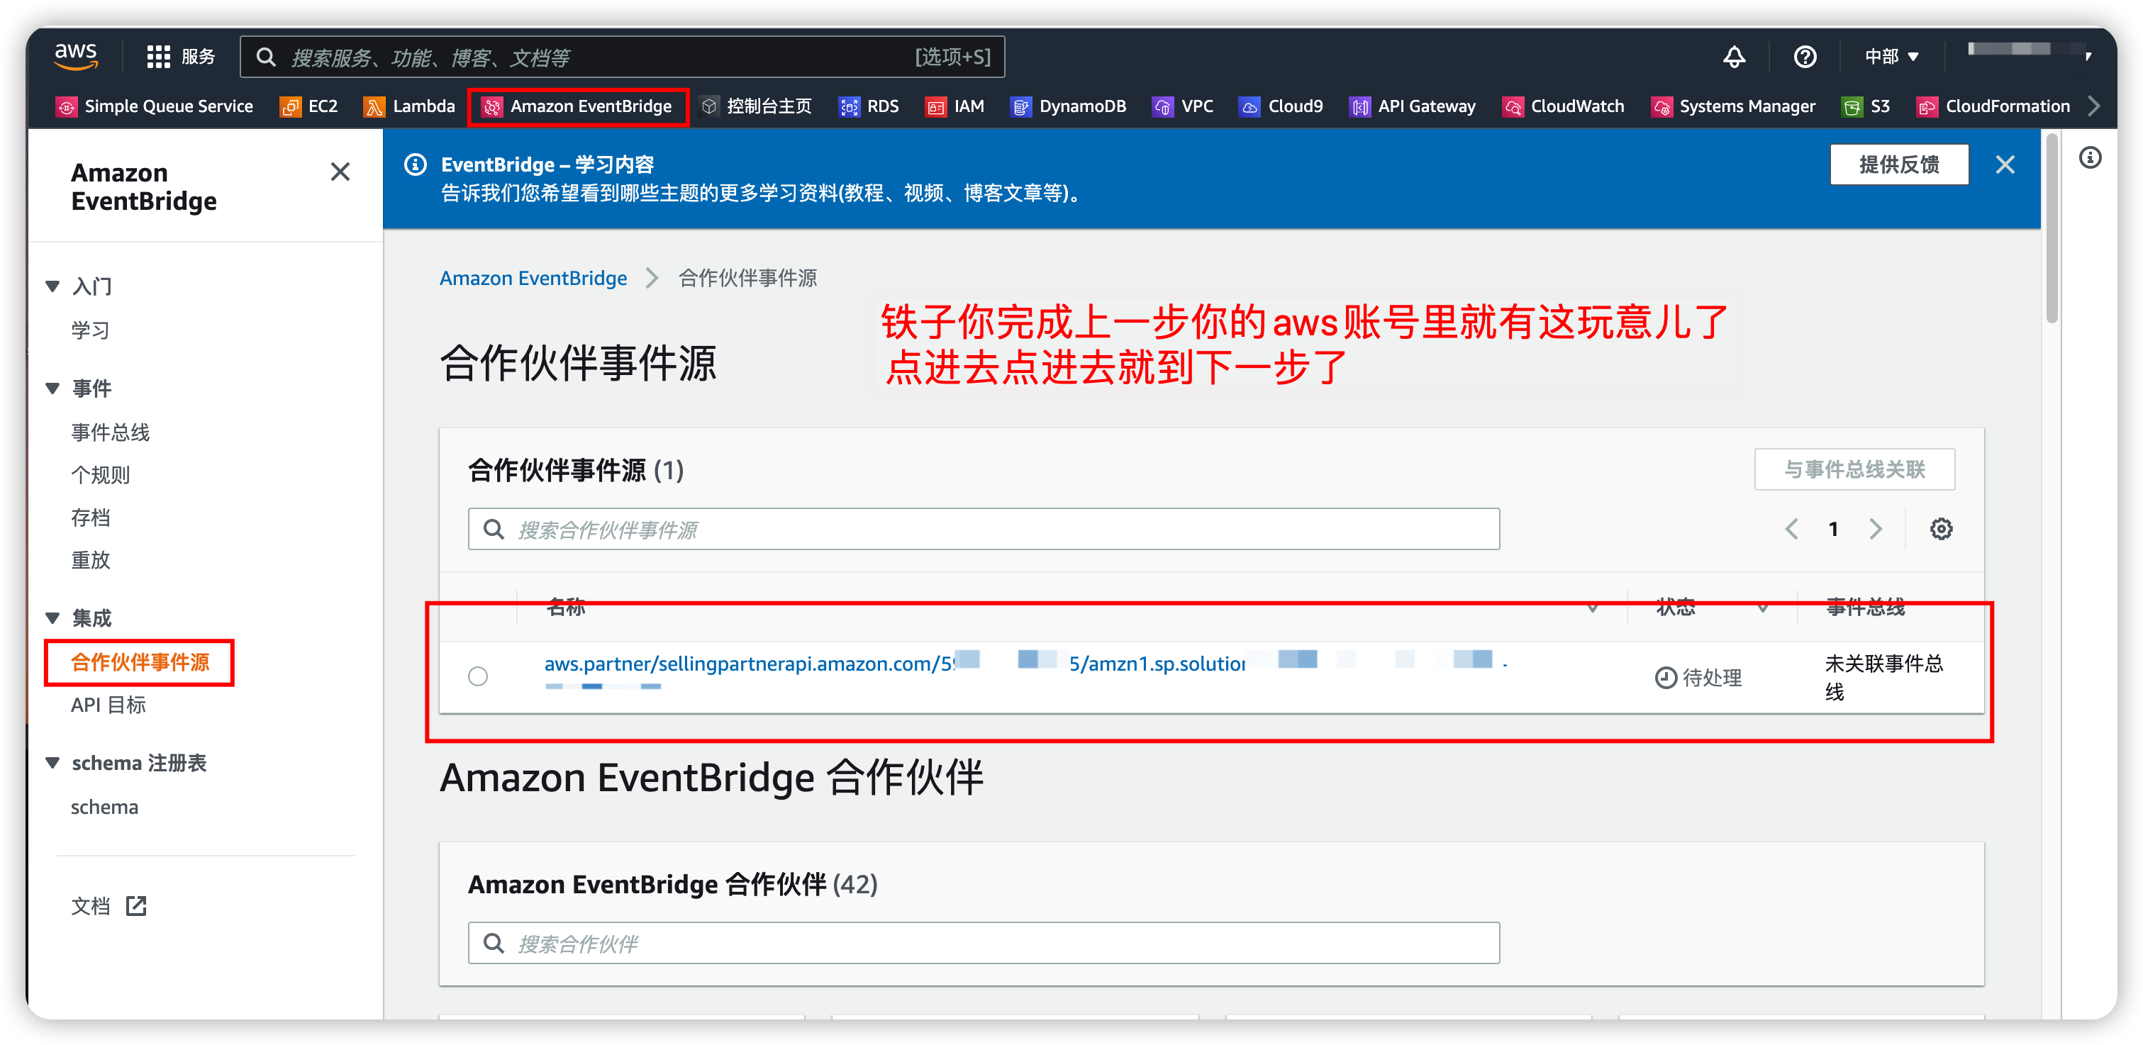Click the notifications bell icon
Viewport: 2143px width, 1045px height.
[x=1734, y=57]
